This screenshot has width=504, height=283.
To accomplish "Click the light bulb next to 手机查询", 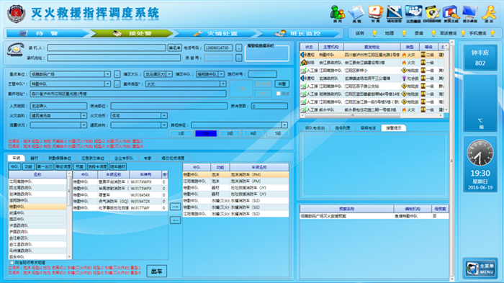I will tap(492, 33).
